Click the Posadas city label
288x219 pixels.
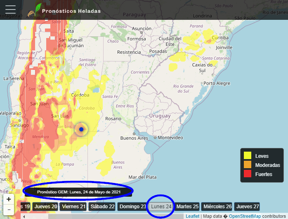click(158, 51)
